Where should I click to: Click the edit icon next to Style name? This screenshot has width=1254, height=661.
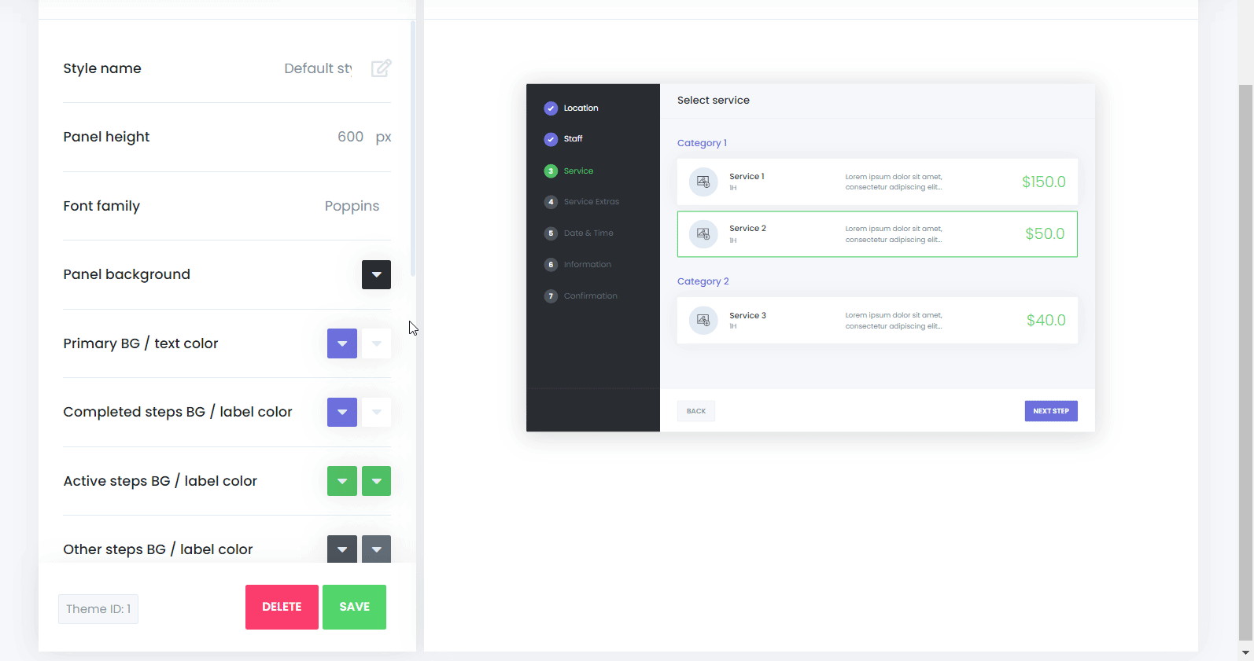(381, 68)
